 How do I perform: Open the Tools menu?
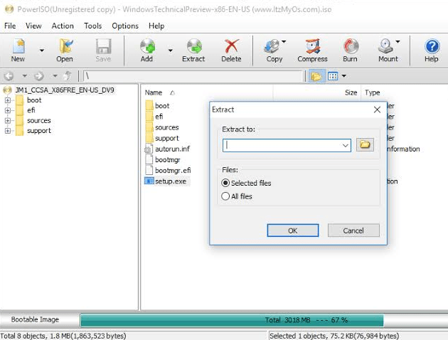coord(92,26)
